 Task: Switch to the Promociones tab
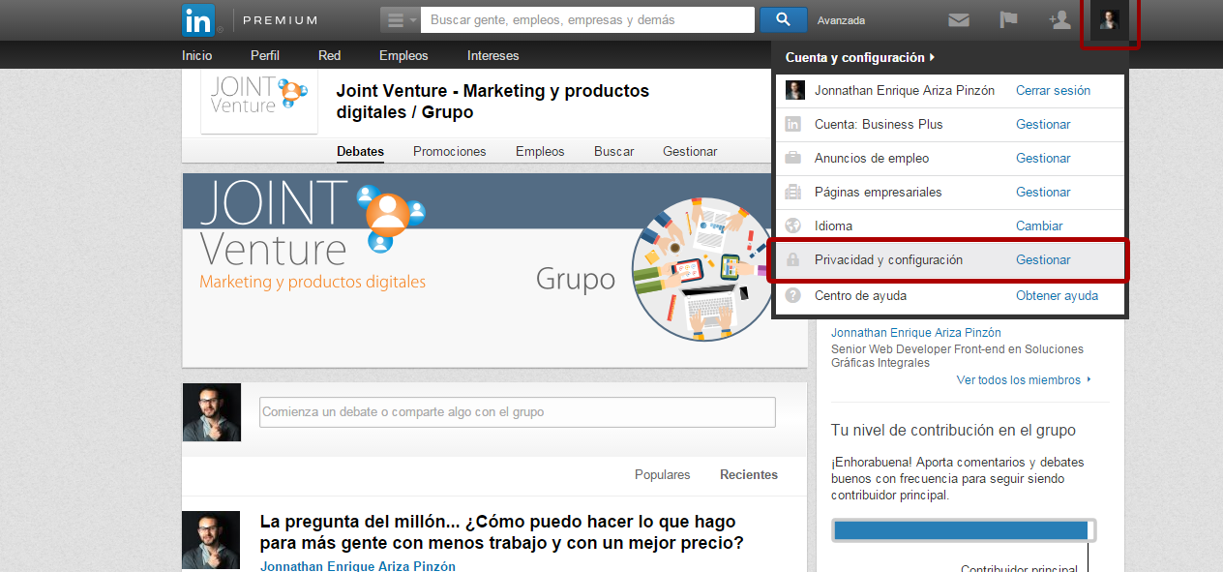tap(450, 151)
